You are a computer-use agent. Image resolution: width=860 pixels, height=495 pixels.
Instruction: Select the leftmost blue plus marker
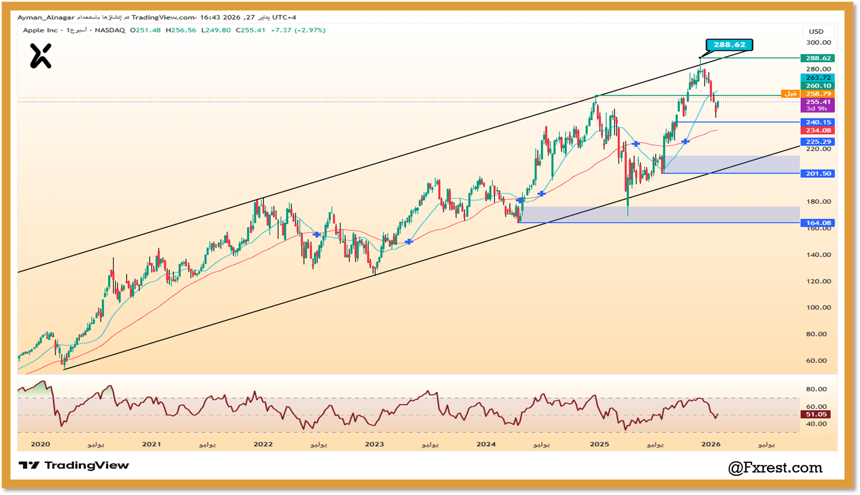(x=317, y=234)
